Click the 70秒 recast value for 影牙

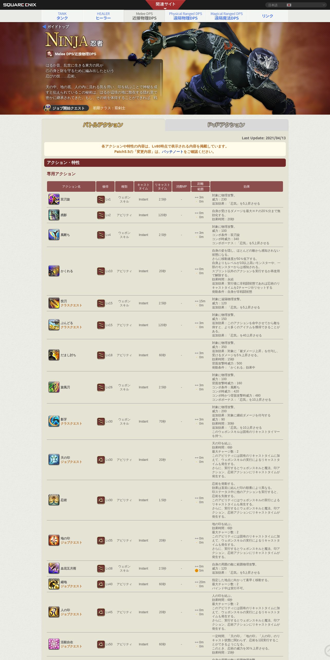[x=162, y=421]
